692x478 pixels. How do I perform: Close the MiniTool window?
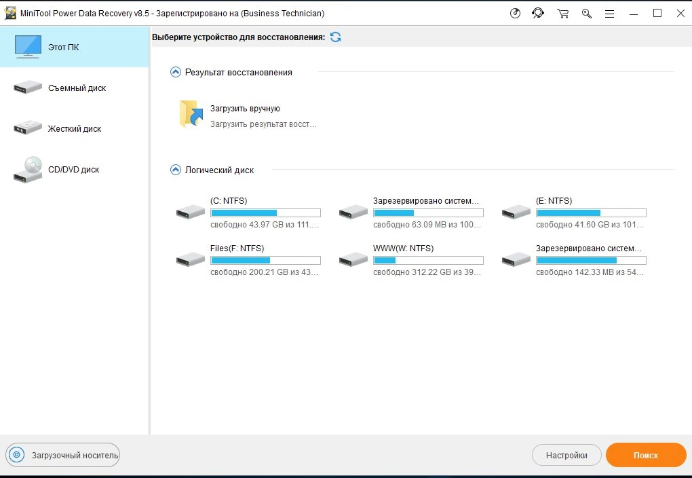pyautogui.click(x=680, y=14)
